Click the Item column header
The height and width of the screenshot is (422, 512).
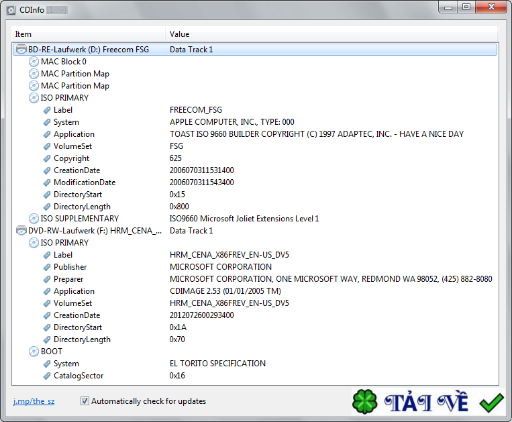[89, 34]
